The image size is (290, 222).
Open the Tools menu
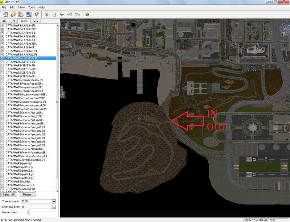32,7
